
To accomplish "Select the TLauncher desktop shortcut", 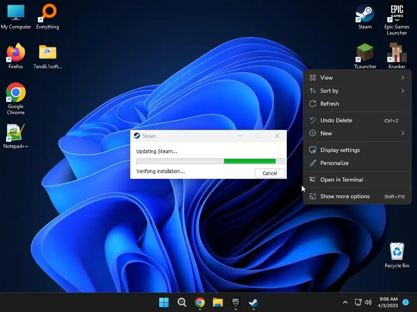I will pos(365,56).
